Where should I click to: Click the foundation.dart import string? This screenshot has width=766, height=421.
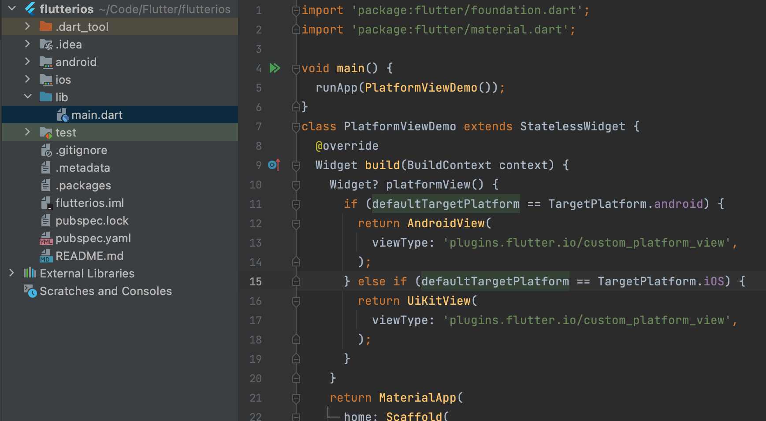point(467,10)
